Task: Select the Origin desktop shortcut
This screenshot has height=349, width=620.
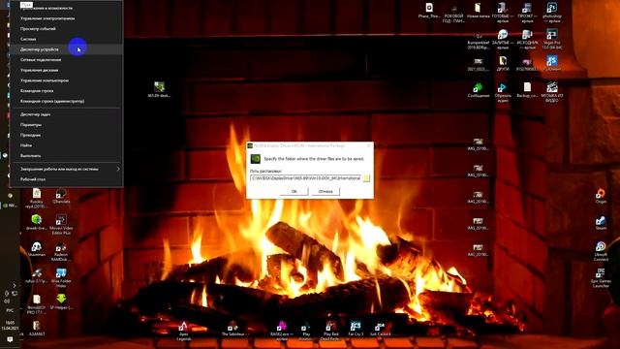Action: click(601, 196)
